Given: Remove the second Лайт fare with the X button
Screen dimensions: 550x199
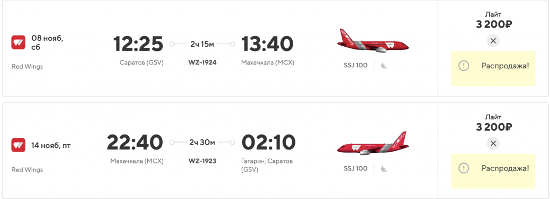Looking at the screenshot, I should pos(493,143).
